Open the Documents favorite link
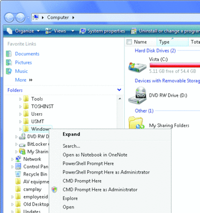The image size is (200, 213). click(27, 54)
